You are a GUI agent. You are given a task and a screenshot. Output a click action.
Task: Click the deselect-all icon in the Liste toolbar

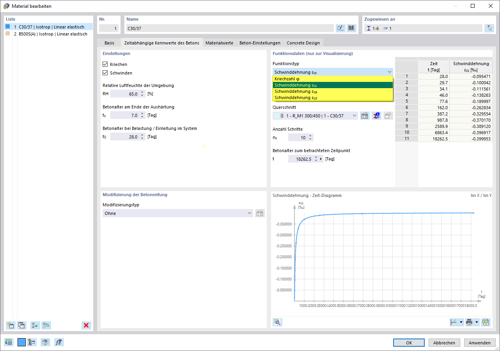pyautogui.click(x=46, y=325)
